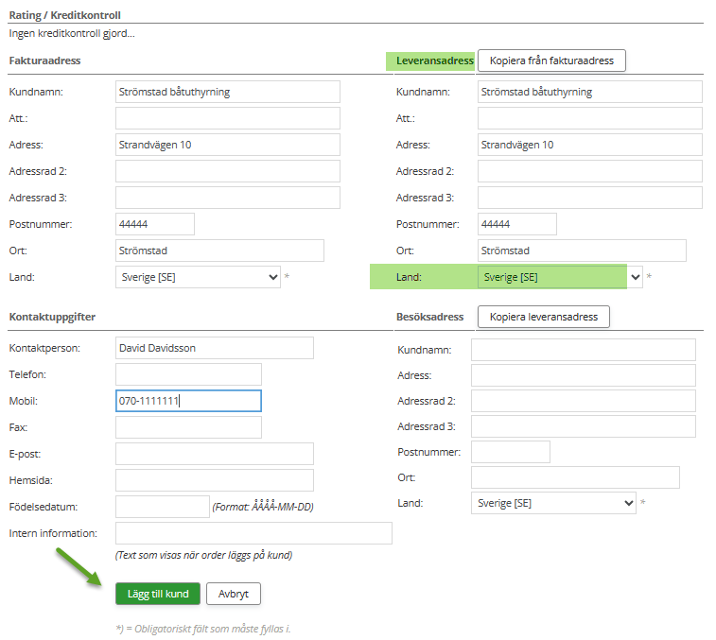Select the Leveransadress Adress field
The height and width of the screenshot is (640, 716).
click(589, 145)
